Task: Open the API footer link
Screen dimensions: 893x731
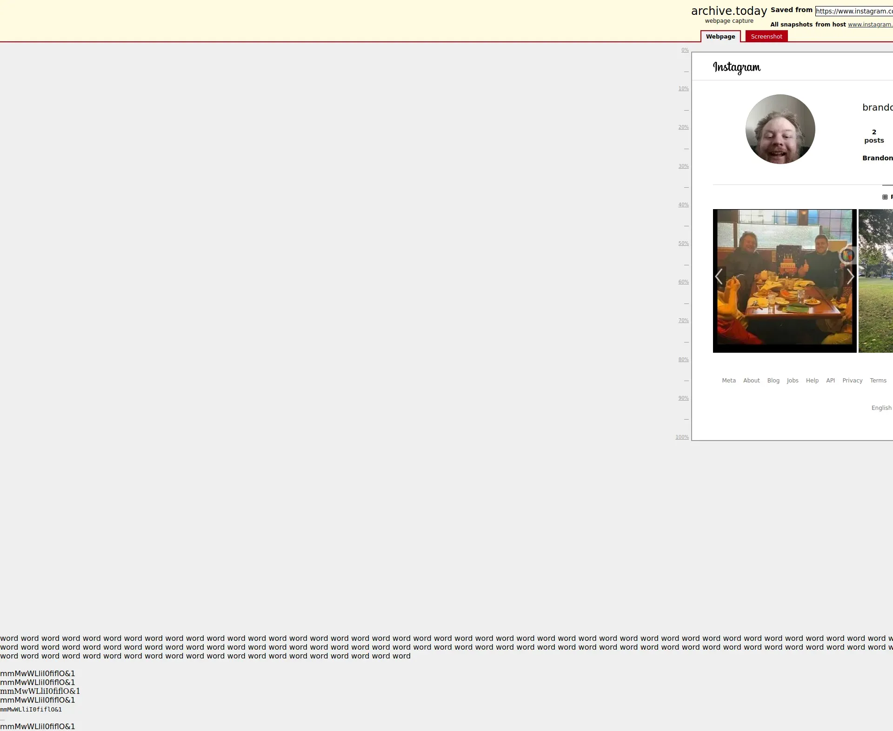Action: [x=830, y=381]
